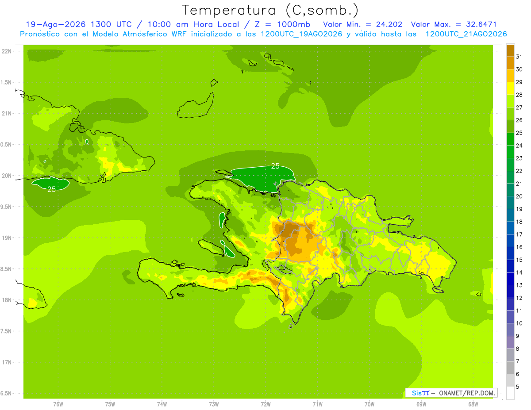Image resolution: width=531 pixels, height=410 pixels.
Task: Click the legend value '31'
Action: [x=519, y=57]
